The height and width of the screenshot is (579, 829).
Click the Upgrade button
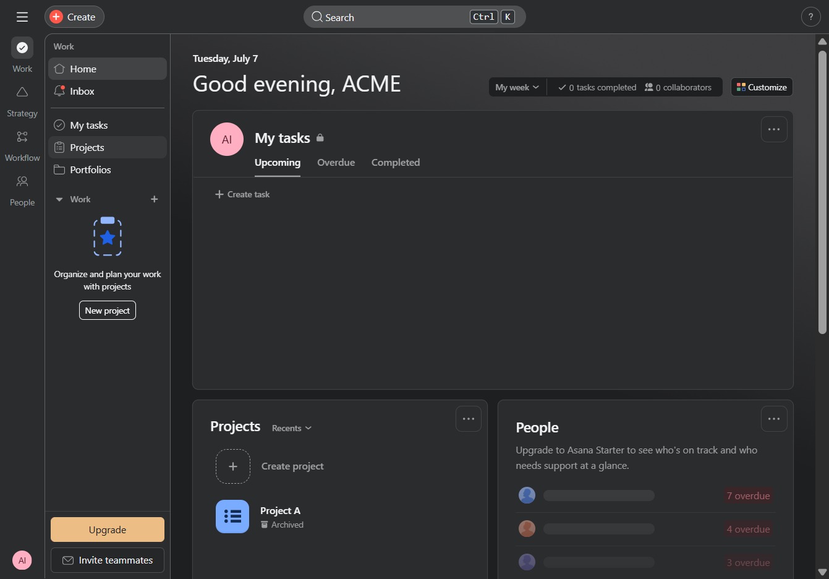[x=108, y=530]
